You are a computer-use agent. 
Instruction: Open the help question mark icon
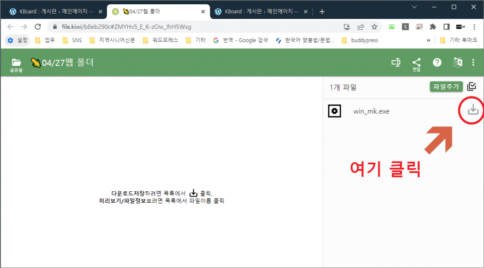(x=437, y=63)
